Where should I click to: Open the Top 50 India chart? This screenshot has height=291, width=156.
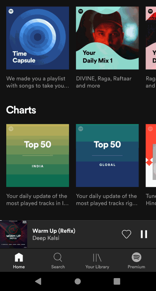(37, 156)
